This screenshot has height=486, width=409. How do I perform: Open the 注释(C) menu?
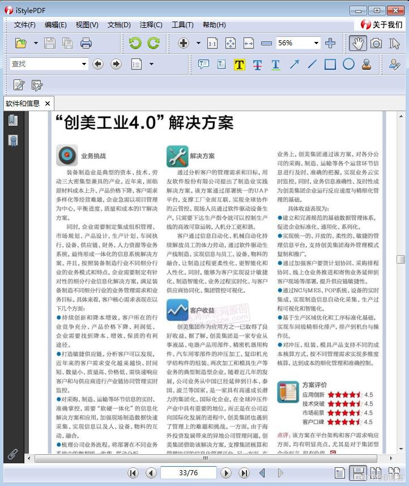point(151,25)
